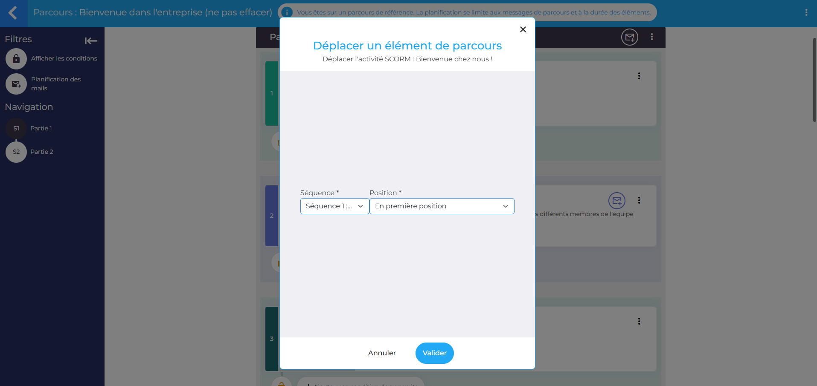817x386 pixels.
Task: Open the Séquence dropdown
Action: click(x=334, y=206)
